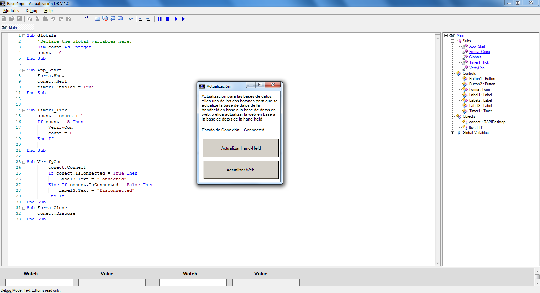
Task: Click the Paste toolbar icon
Action: point(45,19)
